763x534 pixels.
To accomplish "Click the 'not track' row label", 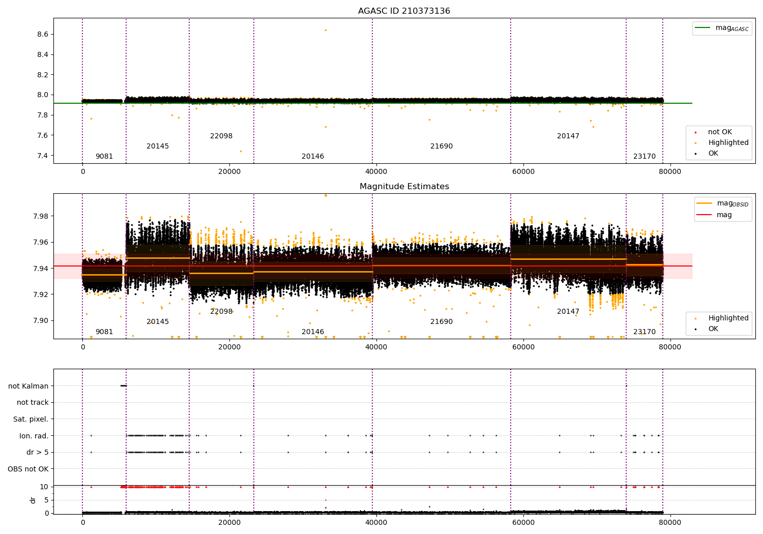I will click(x=33, y=402).
